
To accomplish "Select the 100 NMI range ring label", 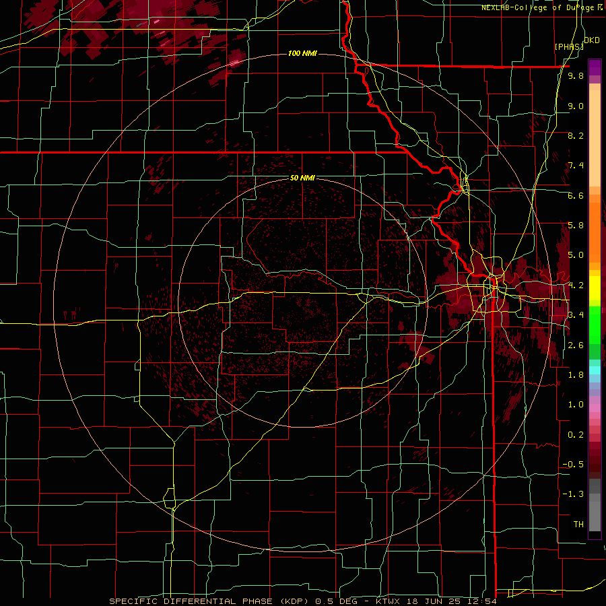I will coord(302,53).
